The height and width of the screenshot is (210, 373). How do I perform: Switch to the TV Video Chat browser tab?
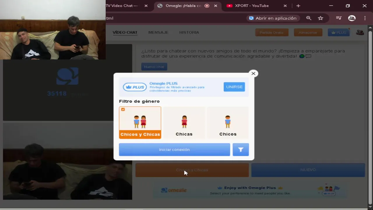point(122,6)
